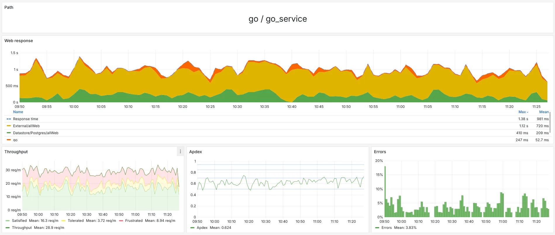Click the Tolerated yellow legend swatch
555x235 pixels.
pos(63,221)
